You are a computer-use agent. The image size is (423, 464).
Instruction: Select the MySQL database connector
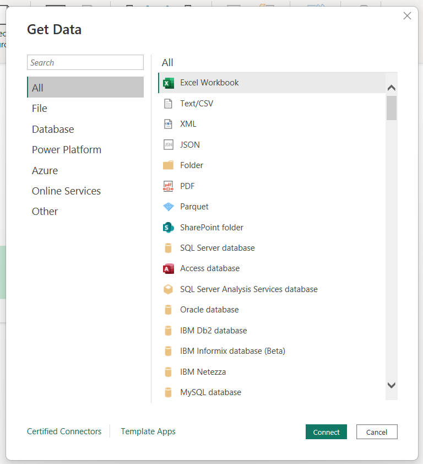pyautogui.click(x=210, y=392)
